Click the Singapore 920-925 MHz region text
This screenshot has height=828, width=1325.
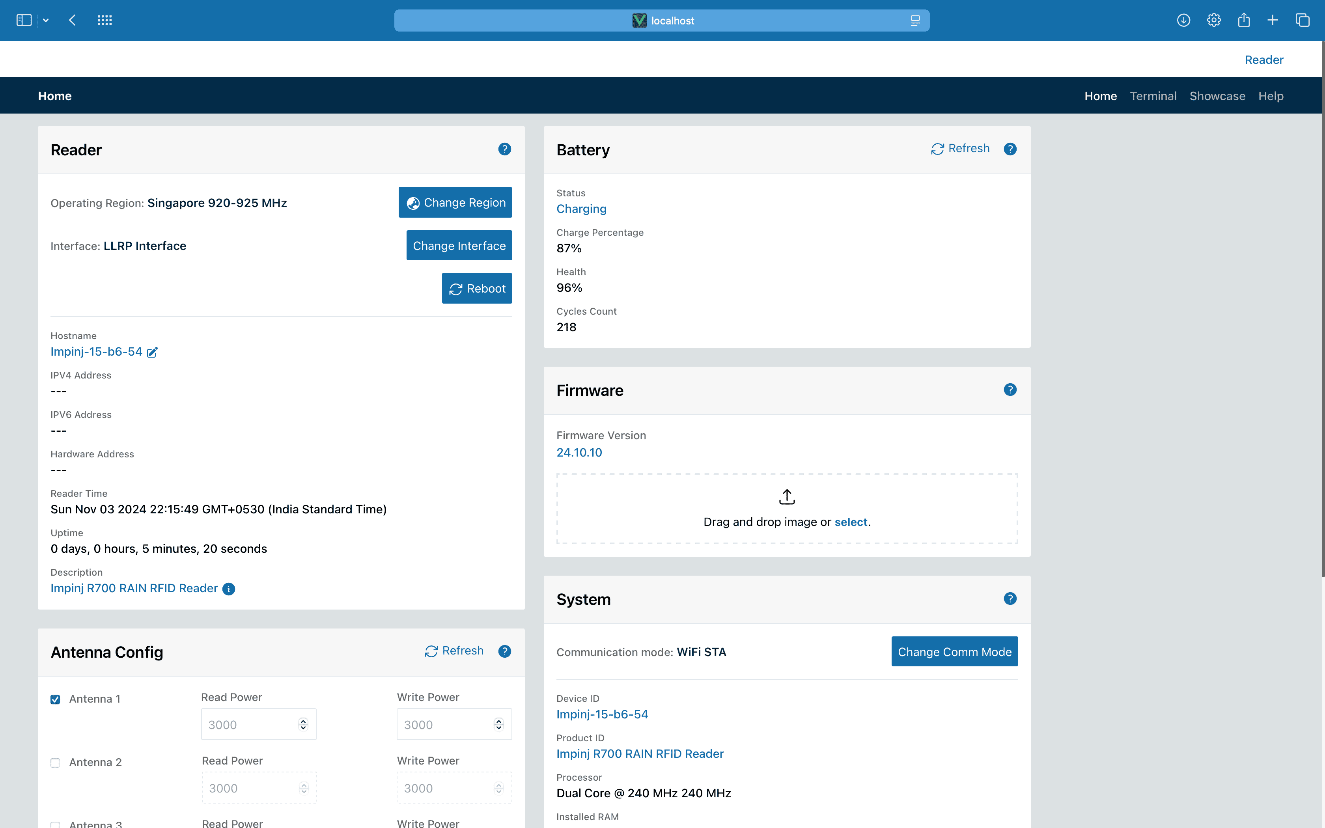(217, 203)
